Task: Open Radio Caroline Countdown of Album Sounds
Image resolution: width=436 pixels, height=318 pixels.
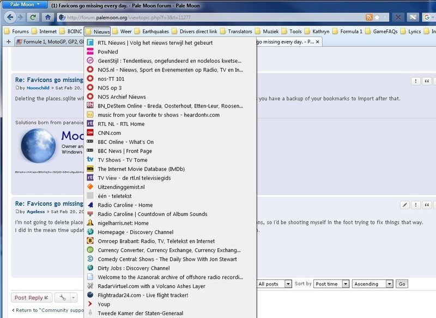Action: 170,214
